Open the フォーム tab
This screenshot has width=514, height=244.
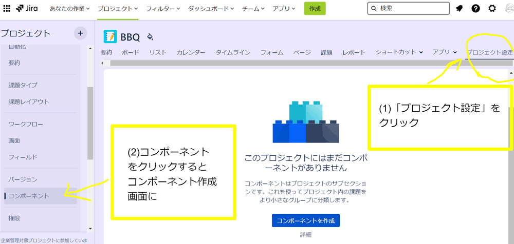pyautogui.click(x=272, y=52)
